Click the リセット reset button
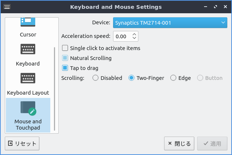Viewport: 232px width, 155px height. pos(22,143)
